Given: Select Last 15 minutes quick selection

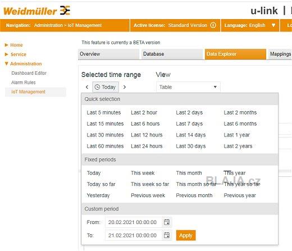Looking at the screenshot, I should click(x=105, y=124).
